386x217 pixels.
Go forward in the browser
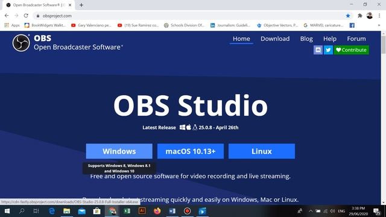point(16,16)
